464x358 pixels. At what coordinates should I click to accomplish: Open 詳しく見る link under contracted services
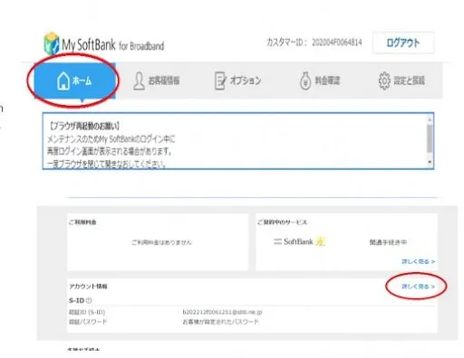pos(418,261)
